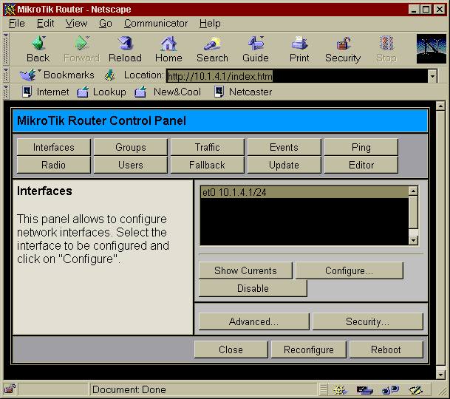Click the status bar security lock icon
This screenshot has width=450, height=399.
10,389
